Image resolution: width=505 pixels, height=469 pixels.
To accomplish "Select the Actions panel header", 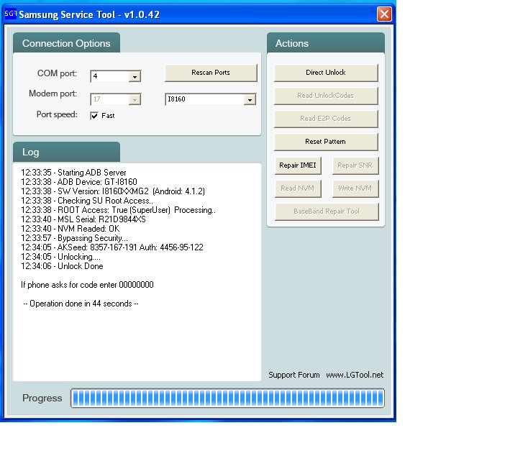I will coord(326,43).
